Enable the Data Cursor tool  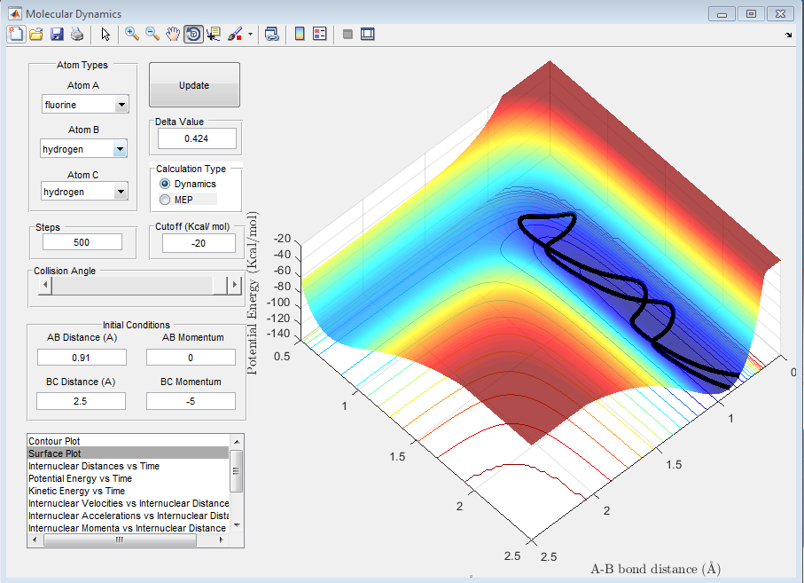click(x=214, y=34)
